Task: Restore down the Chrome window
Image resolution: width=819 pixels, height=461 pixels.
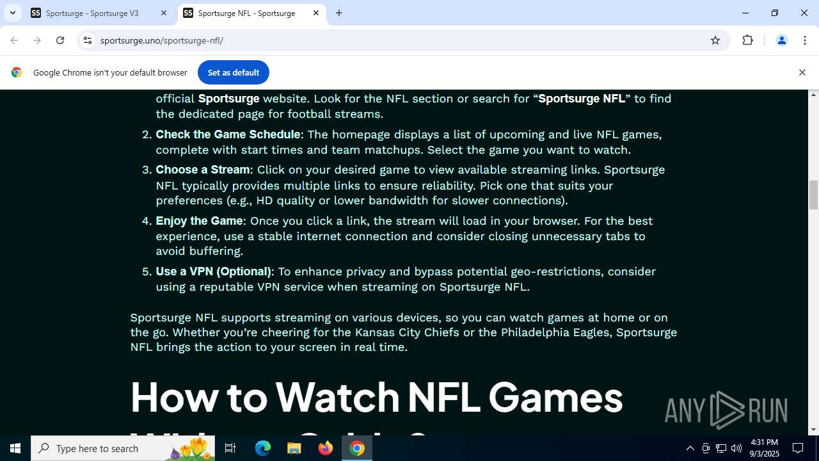Action: tap(775, 13)
